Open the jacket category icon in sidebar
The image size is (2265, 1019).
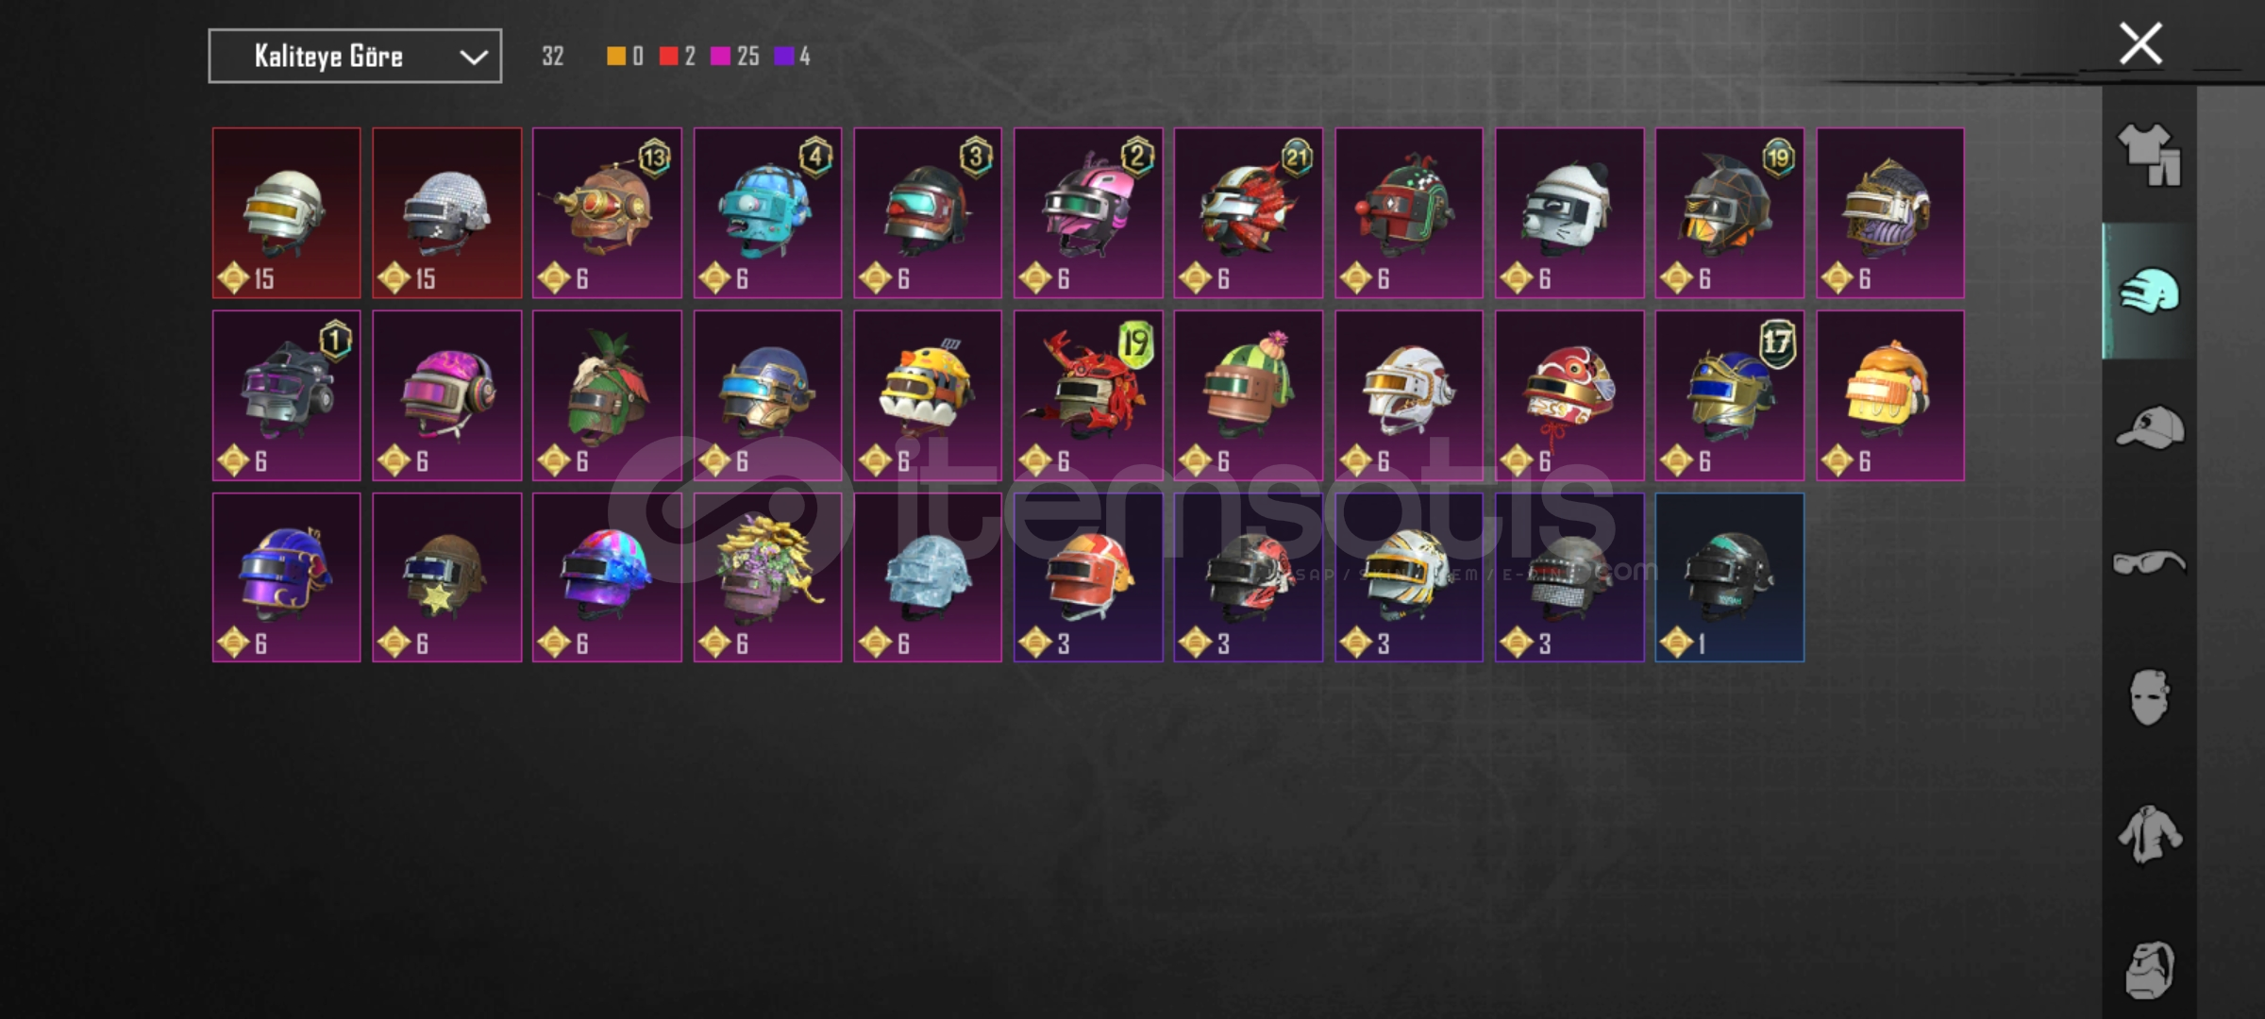point(2149,834)
